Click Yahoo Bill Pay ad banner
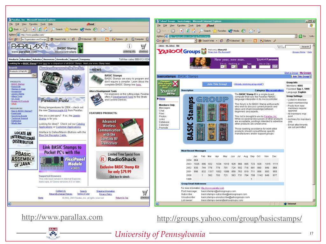The image size is (326, 244). pyautogui.click(x=168, y=88)
